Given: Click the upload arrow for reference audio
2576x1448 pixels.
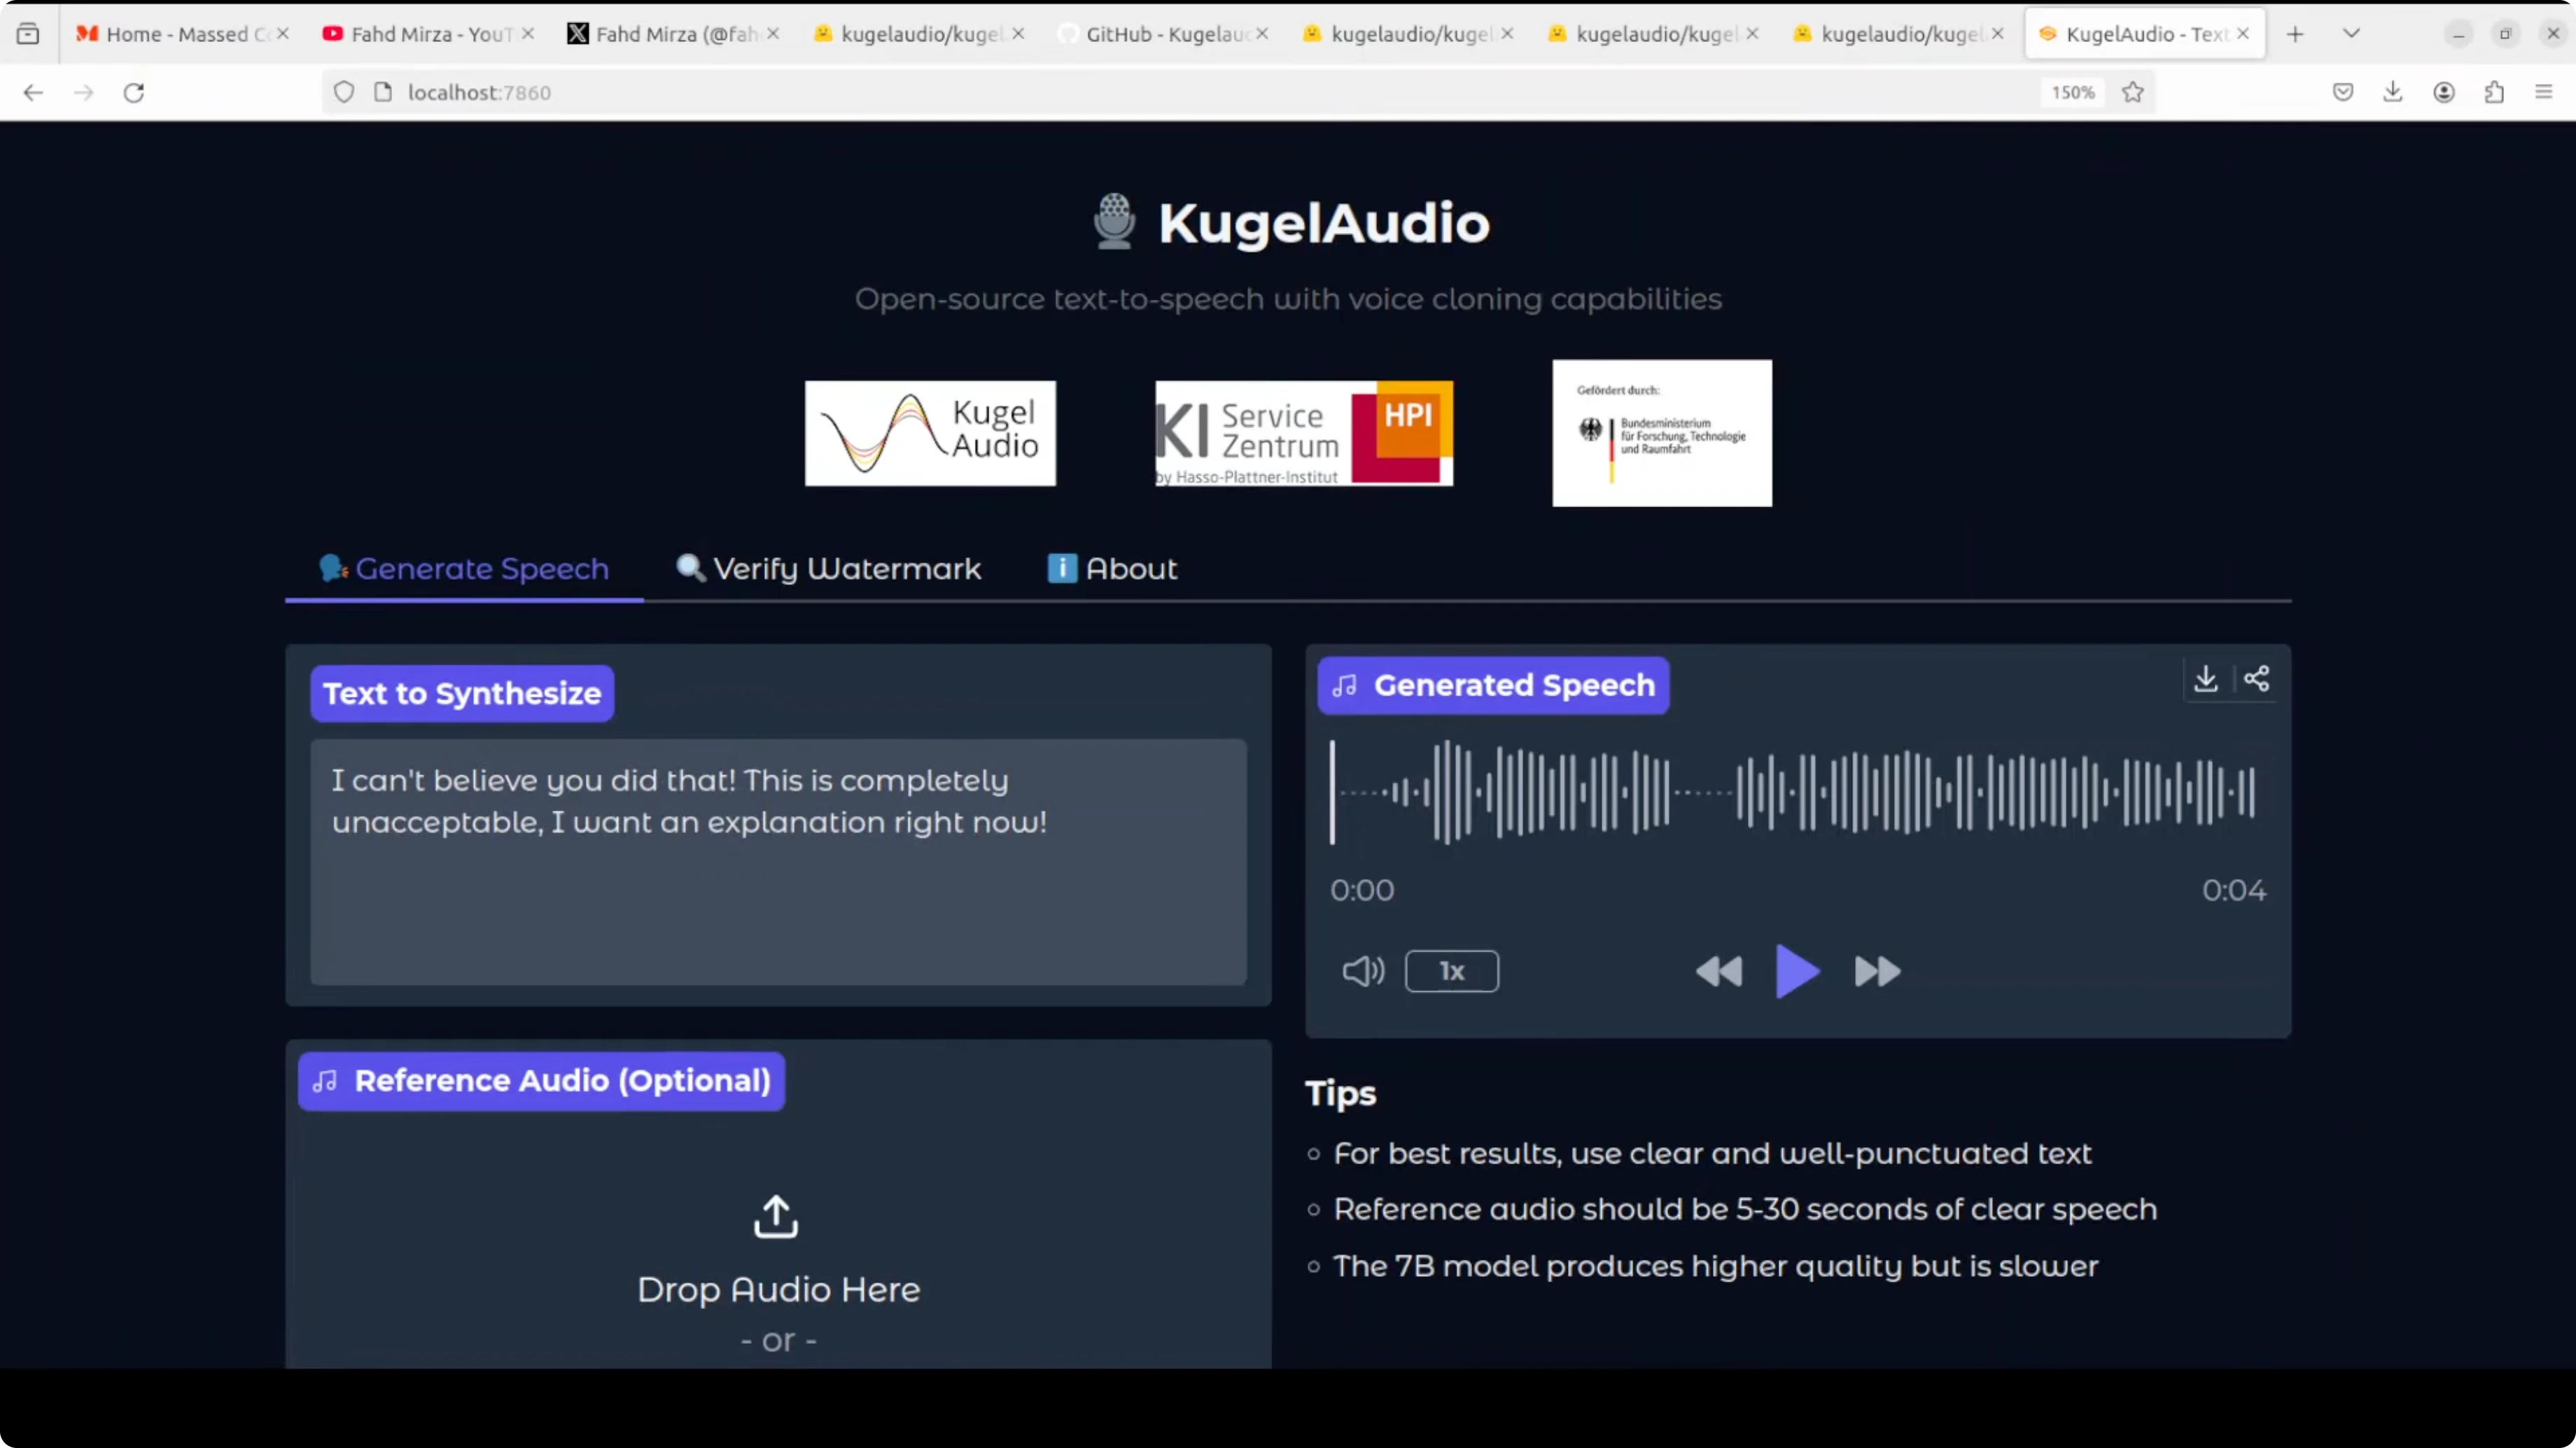Looking at the screenshot, I should point(776,1216).
